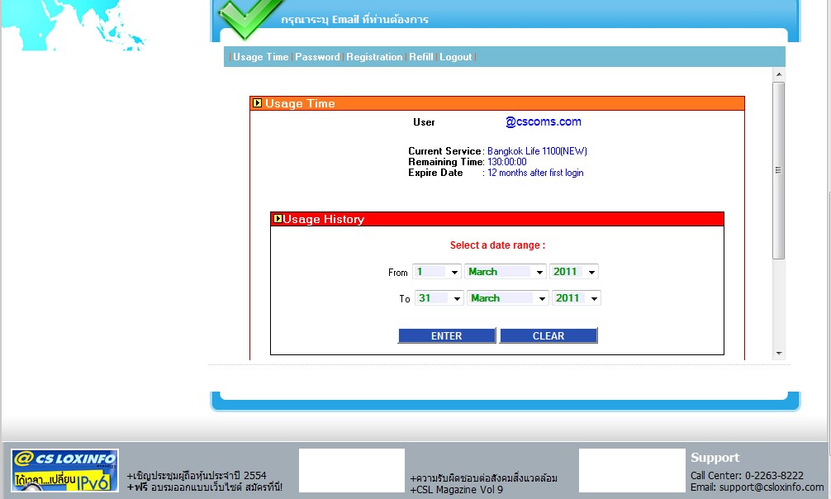This screenshot has height=499, width=831.
Task: Open the Password menu item
Action: coord(317,57)
